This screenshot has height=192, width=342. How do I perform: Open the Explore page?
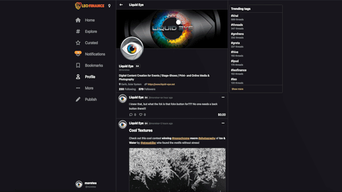(x=91, y=31)
